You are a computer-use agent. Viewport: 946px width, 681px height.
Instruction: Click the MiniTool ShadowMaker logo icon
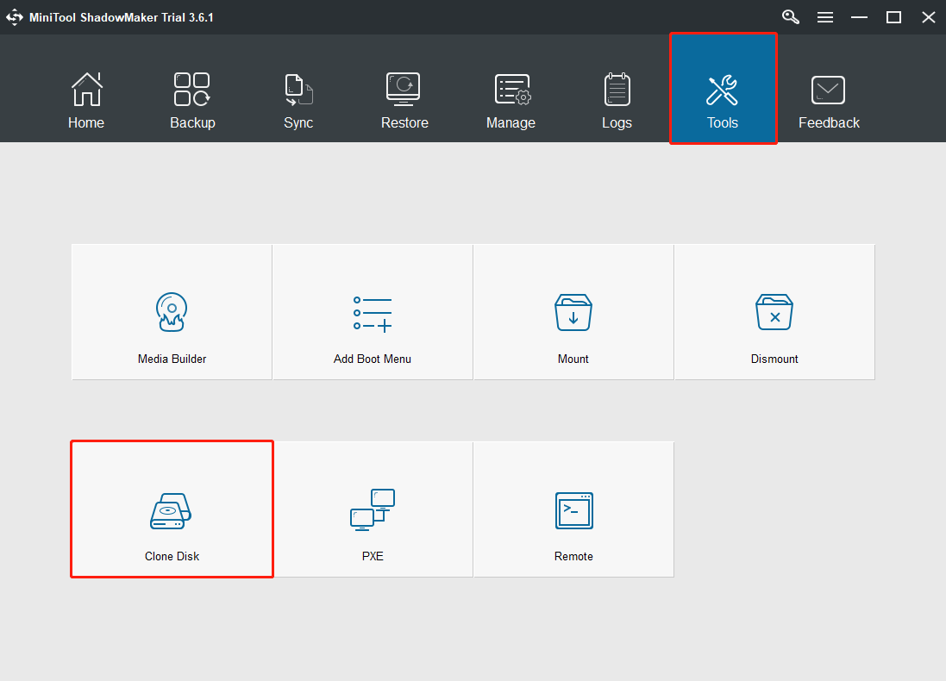[x=15, y=17]
